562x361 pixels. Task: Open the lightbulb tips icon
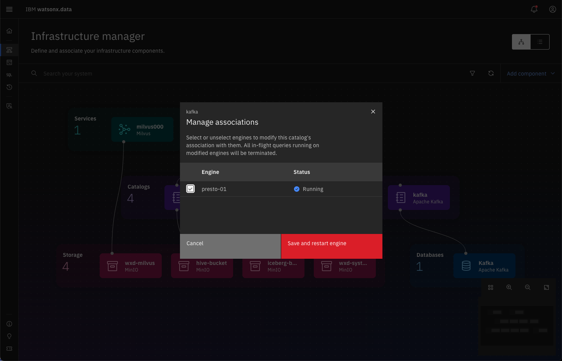point(9,336)
